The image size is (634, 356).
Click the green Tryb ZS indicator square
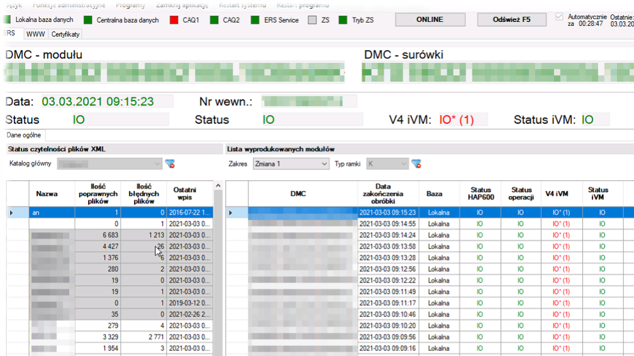[343, 20]
